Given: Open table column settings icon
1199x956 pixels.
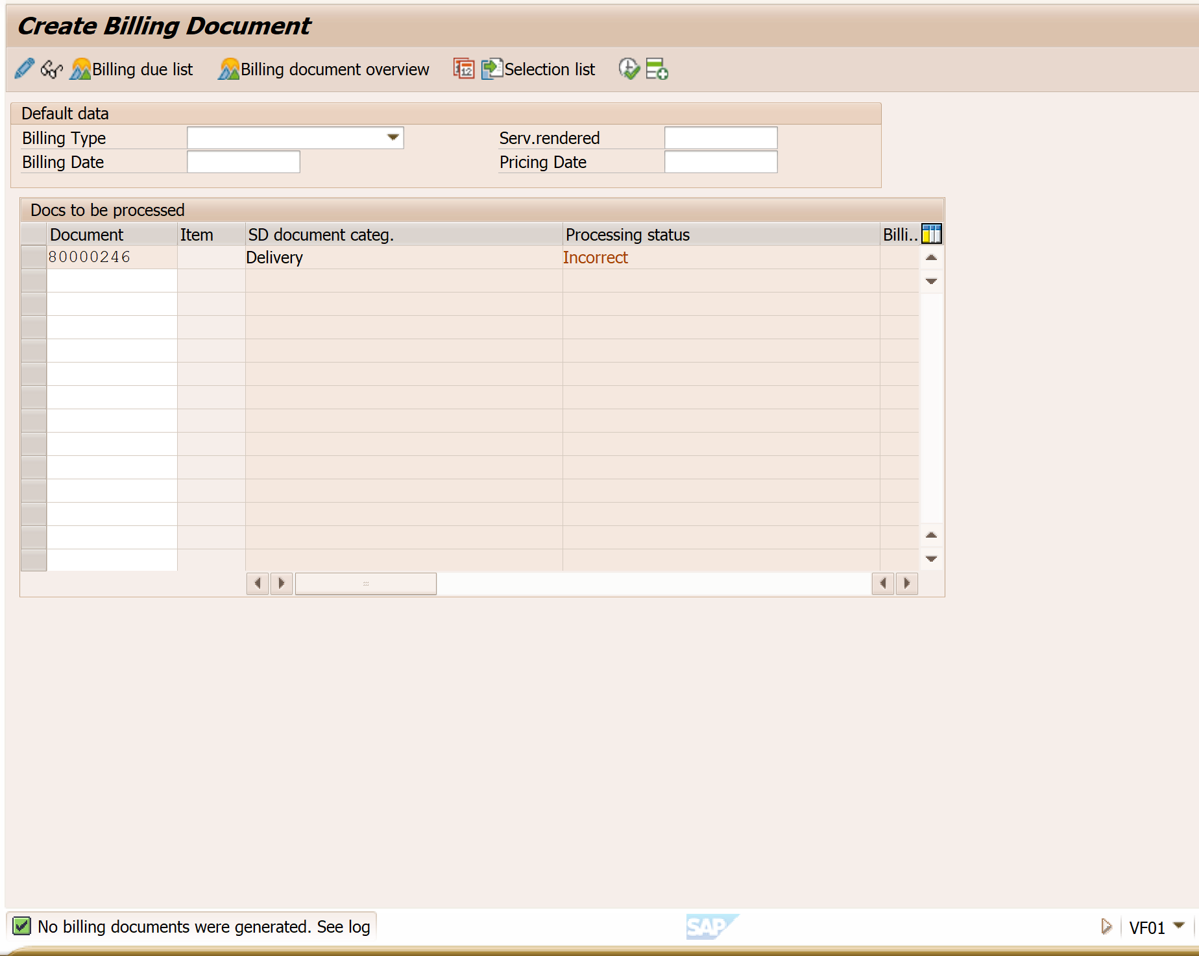Looking at the screenshot, I should click(x=931, y=234).
